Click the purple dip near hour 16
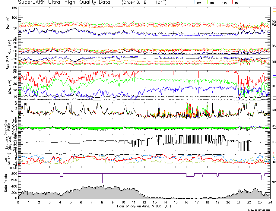 (190, 175)
